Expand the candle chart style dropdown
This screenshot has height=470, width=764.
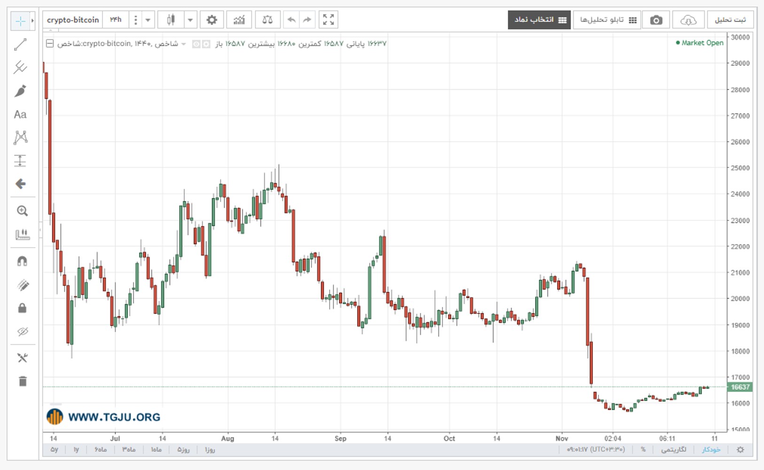click(x=190, y=20)
